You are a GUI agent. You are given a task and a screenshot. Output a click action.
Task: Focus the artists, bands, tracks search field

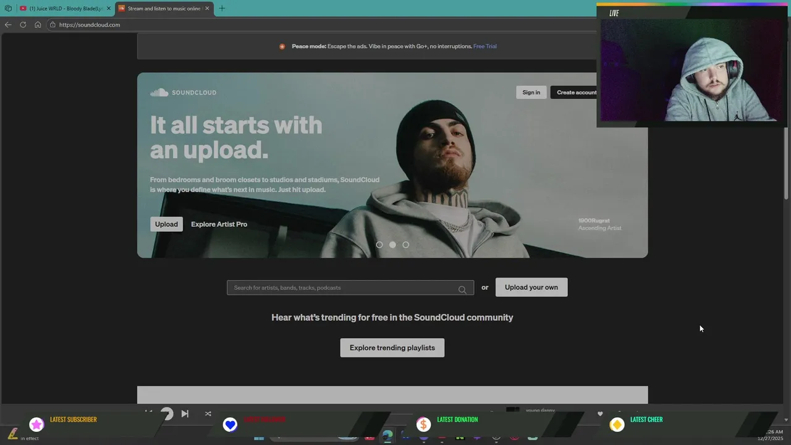pyautogui.click(x=350, y=287)
